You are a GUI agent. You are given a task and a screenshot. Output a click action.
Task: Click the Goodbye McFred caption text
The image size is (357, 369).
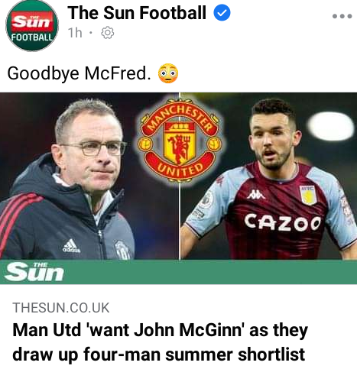79,73
